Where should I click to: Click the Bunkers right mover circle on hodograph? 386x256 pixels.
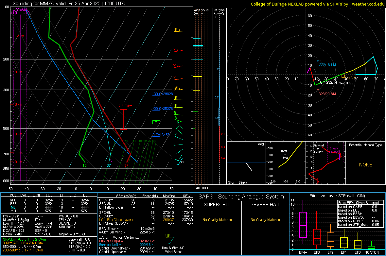pos(318,90)
